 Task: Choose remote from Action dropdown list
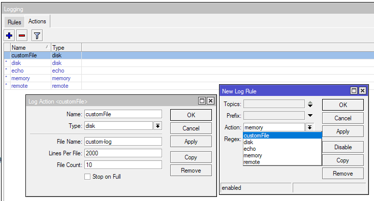pyautogui.click(x=283, y=162)
